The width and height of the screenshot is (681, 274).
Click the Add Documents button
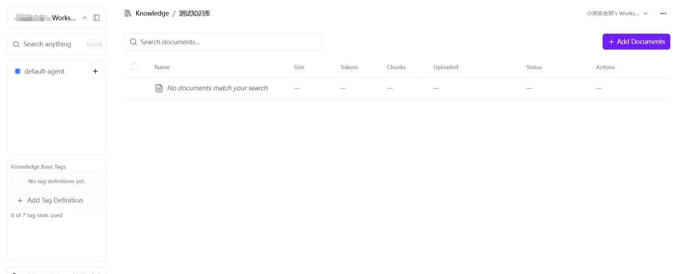pyautogui.click(x=636, y=41)
